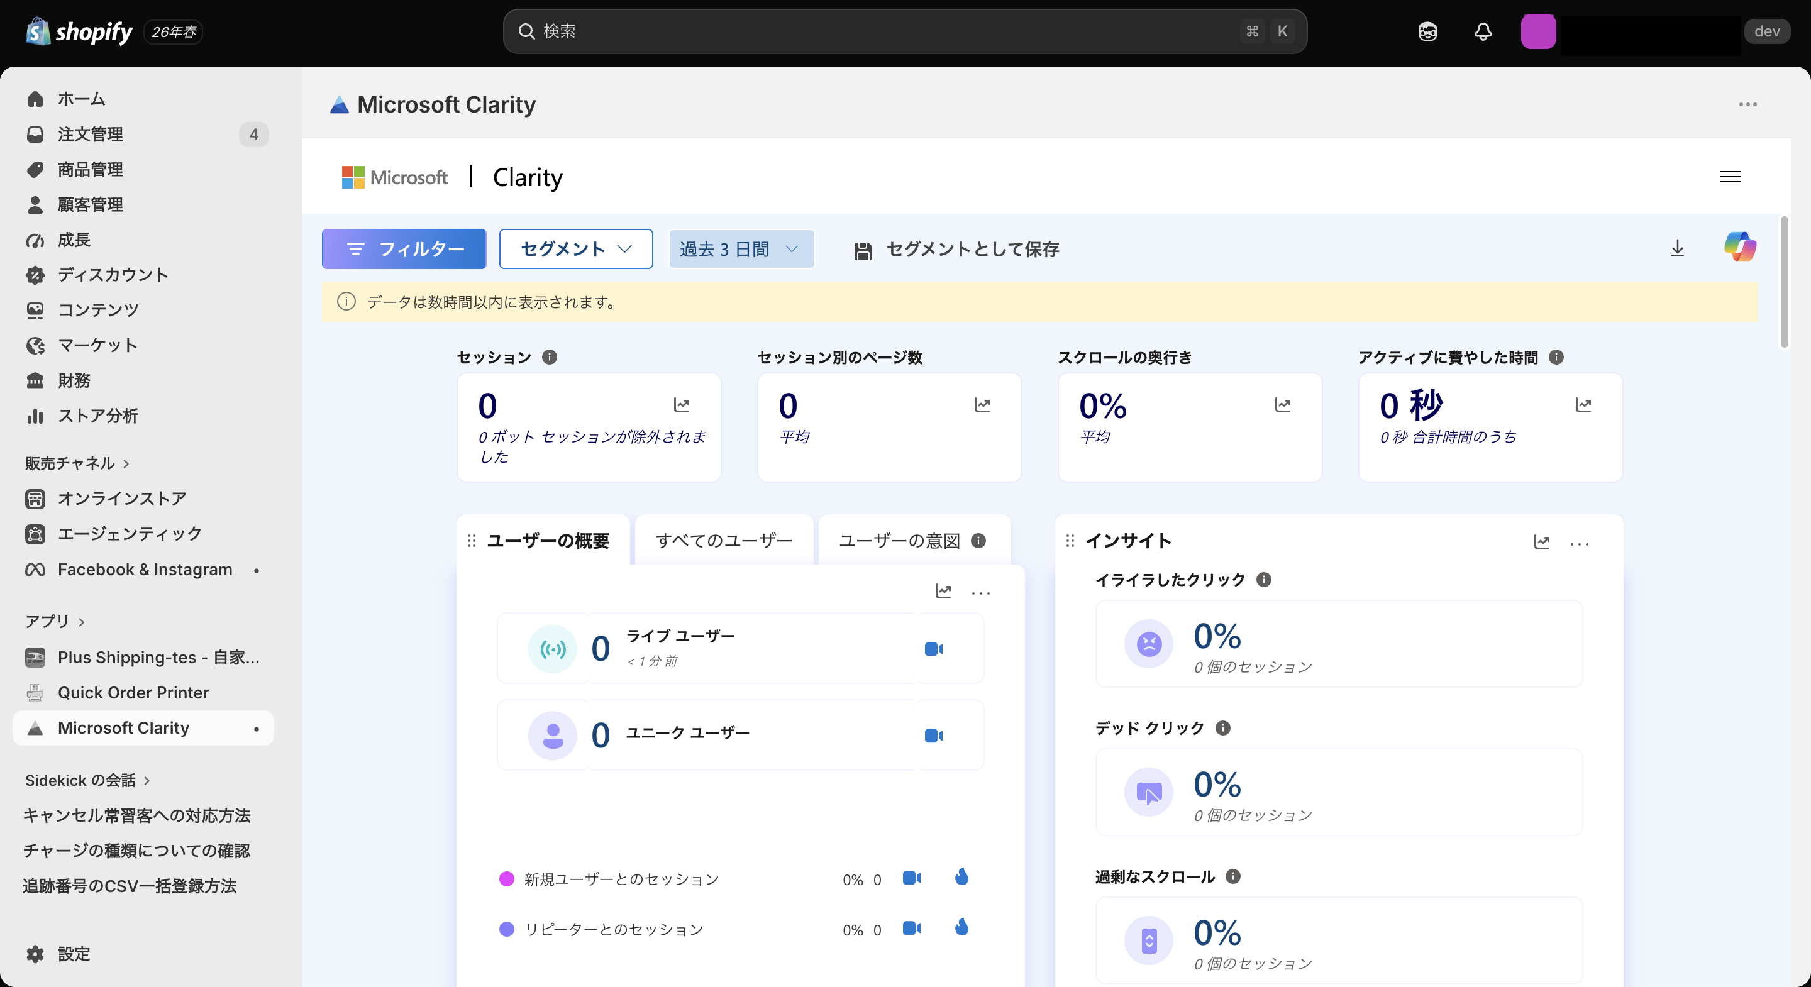Image resolution: width=1811 pixels, height=987 pixels.
Task: Open heatmap for 新規ユーザーとのセッション
Action: tap(961, 876)
